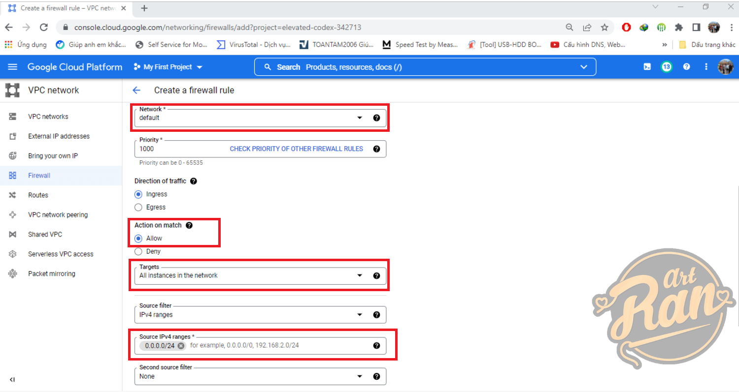The height and width of the screenshot is (392, 739).
Task: Open the Speed Test by Meas... bookmark
Action: click(x=420, y=44)
